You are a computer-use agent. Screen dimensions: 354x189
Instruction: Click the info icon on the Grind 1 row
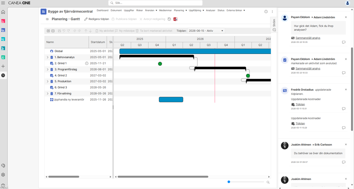click(x=87, y=63)
